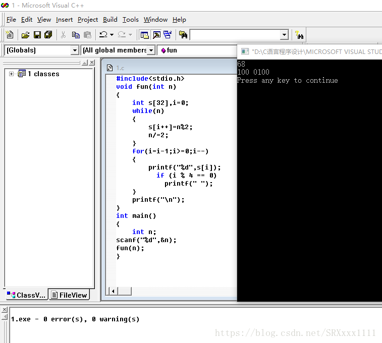Open the Build menu
This screenshot has width=382, height=343.
[110, 20]
